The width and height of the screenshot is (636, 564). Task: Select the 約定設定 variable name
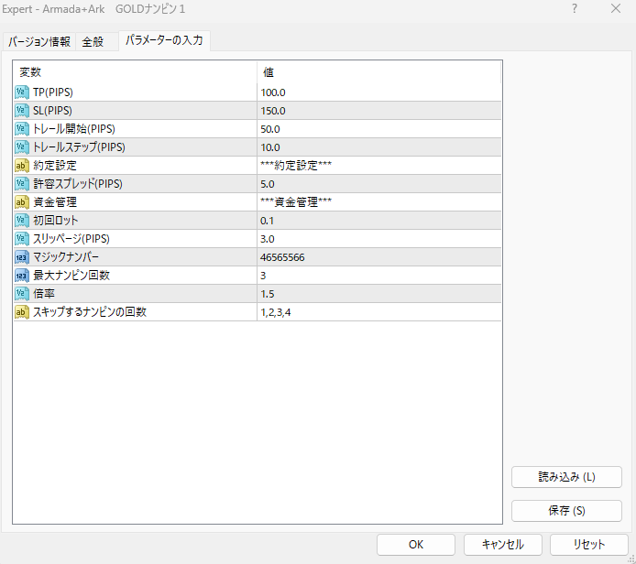pos(55,166)
